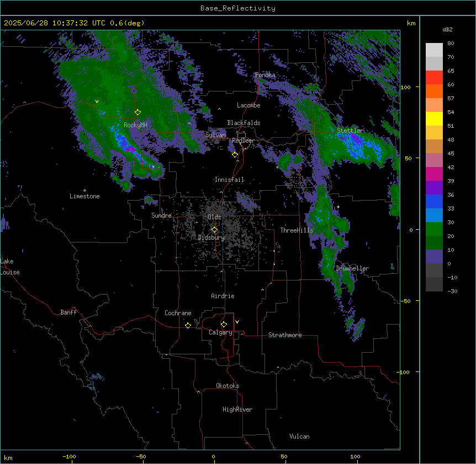Image resolution: width=476 pixels, height=464 pixels.
Task: Click the Limestone label
Action: 84,196
